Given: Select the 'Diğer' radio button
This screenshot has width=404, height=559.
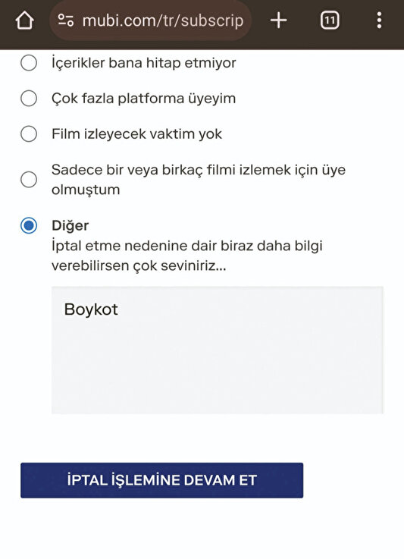Looking at the screenshot, I should 29,226.
